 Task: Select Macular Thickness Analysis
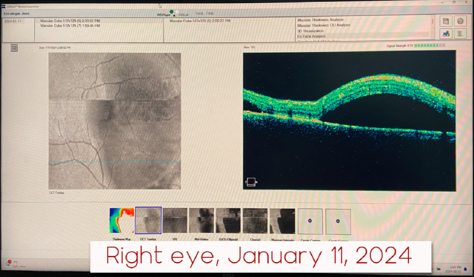point(320,20)
